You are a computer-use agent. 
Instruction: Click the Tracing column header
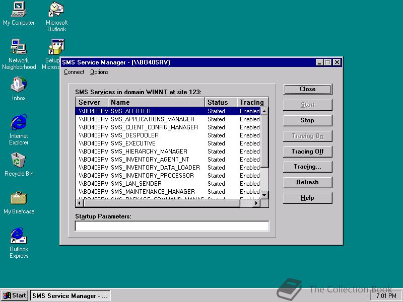pos(253,102)
